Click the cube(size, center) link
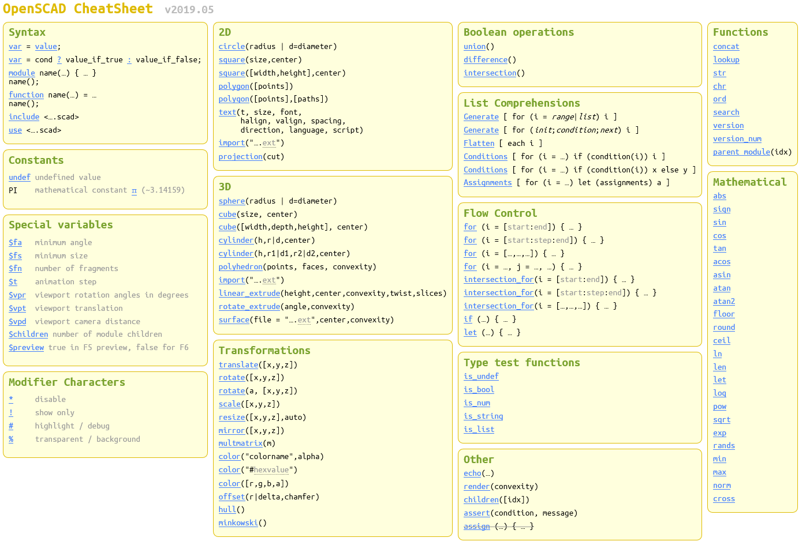The width and height of the screenshot is (806, 545). (x=227, y=215)
